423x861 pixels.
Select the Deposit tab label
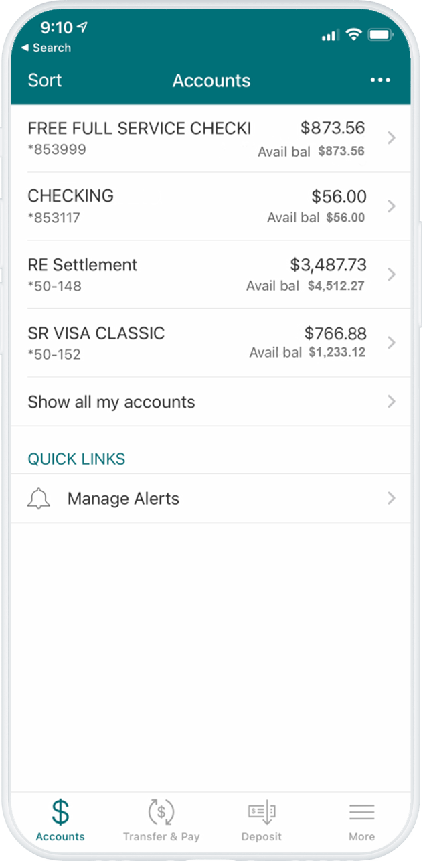(261, 836)
